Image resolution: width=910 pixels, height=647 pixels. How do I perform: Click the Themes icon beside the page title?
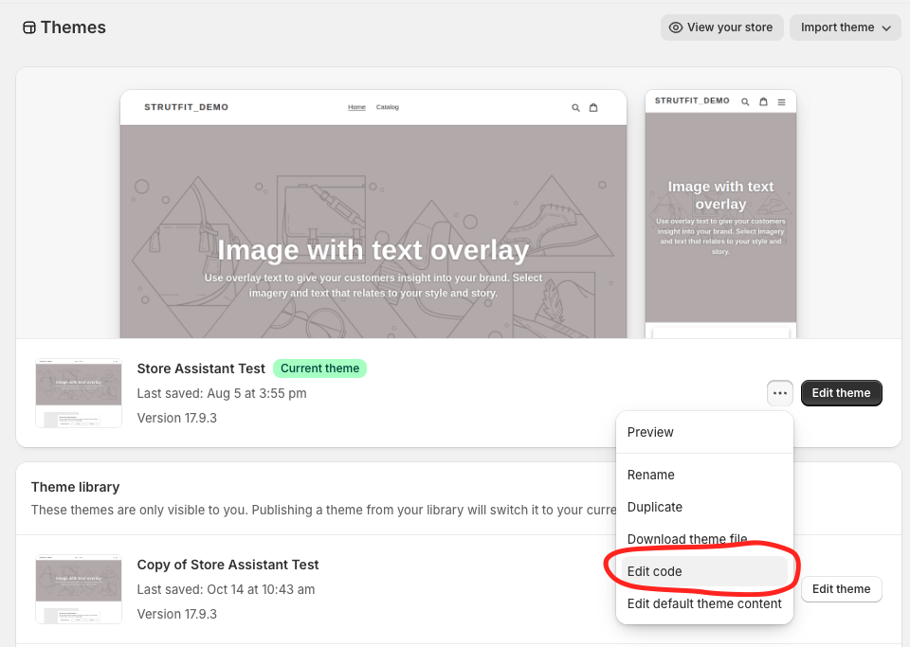click(27, 27)
